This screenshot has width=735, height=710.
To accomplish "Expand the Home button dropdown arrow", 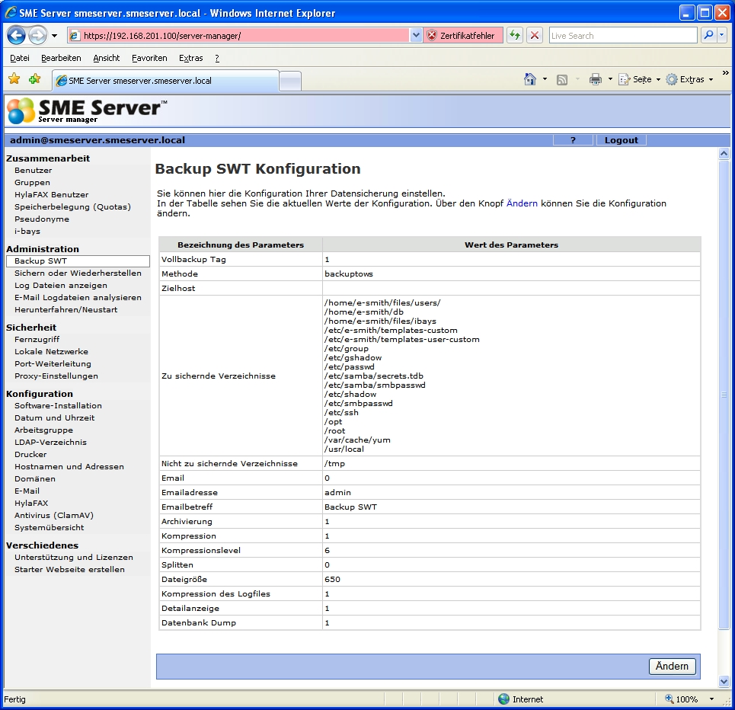I will coord(545,79).
